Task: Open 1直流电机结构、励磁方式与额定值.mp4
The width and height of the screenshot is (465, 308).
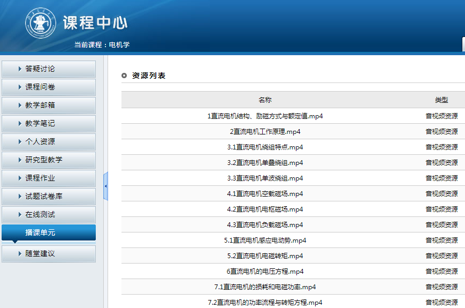Action: point(265,116)
